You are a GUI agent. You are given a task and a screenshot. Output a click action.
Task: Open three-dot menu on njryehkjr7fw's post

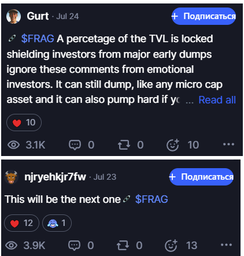[226, 245]
